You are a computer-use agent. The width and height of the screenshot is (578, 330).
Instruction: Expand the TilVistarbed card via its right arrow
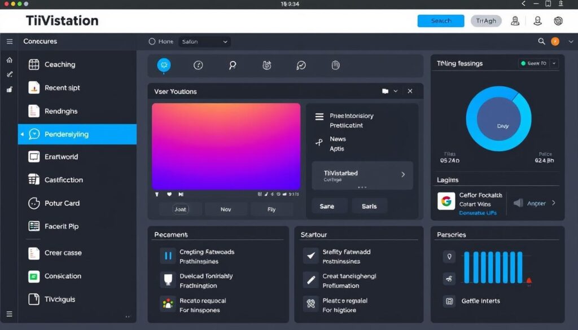tap(403, 175)
